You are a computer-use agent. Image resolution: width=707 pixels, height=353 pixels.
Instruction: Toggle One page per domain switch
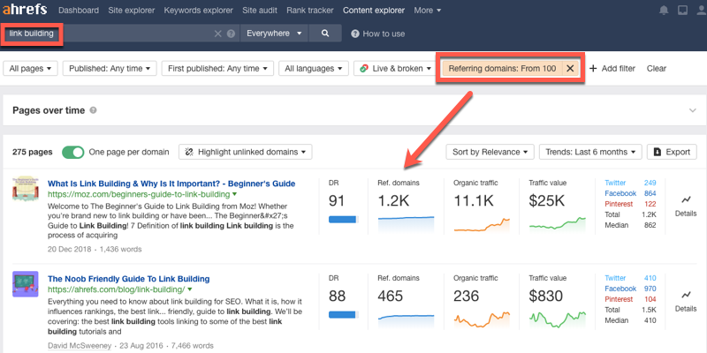[x=72, y=152]
